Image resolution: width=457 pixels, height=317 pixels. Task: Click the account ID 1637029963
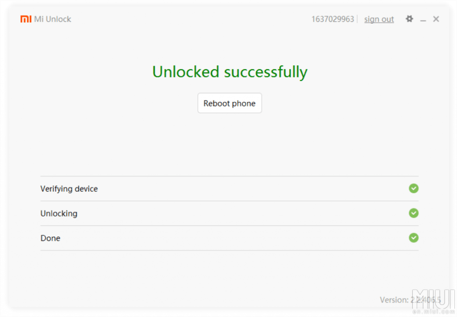tap(332, 19)
